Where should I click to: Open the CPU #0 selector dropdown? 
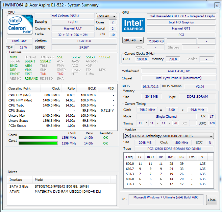(106, 16)
